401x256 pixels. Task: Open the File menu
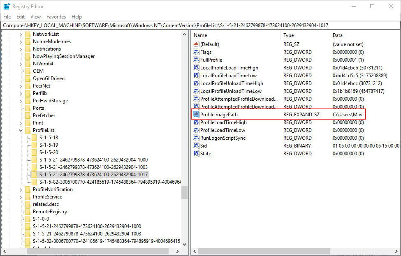[7, 16]
